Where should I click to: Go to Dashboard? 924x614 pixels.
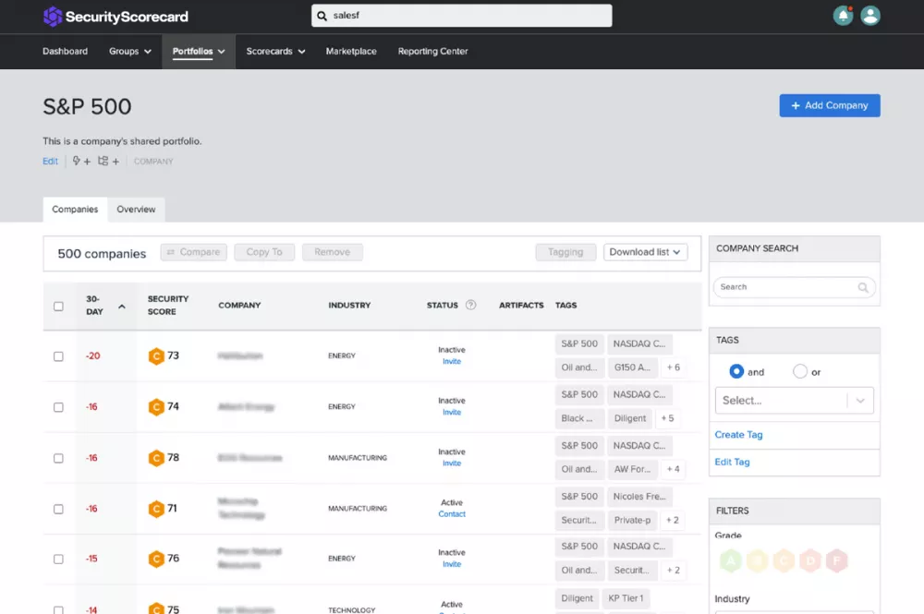[x=65, y=51]
